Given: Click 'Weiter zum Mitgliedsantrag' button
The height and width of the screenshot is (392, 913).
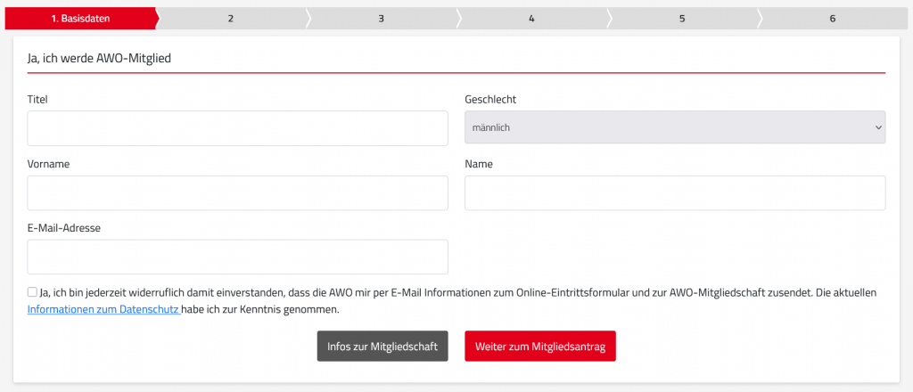Looking at the screenshot, I should pyautogui.click(x=540, y=346).
